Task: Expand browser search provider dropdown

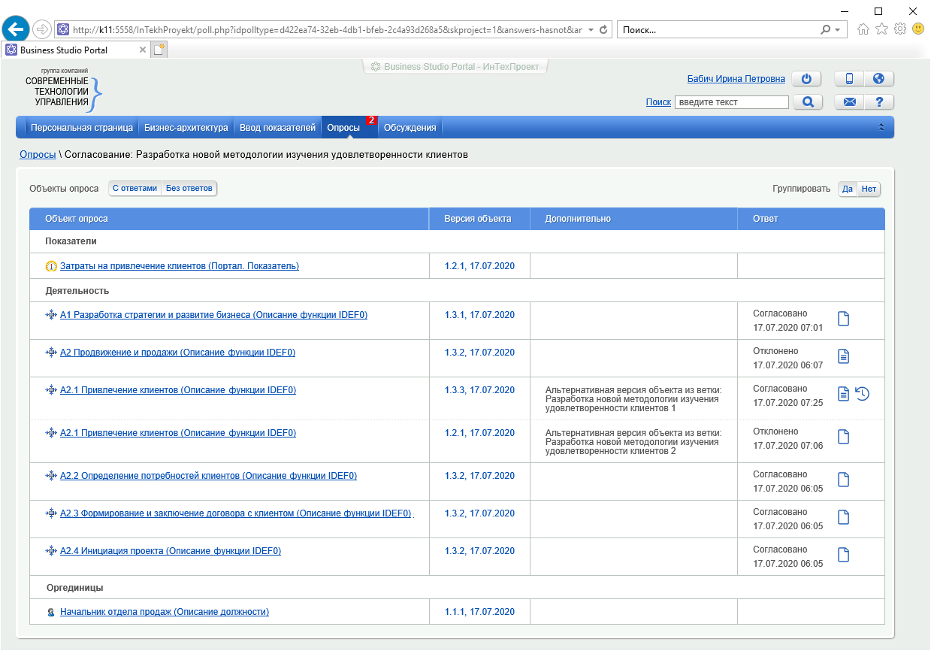Action: [837, 30]
